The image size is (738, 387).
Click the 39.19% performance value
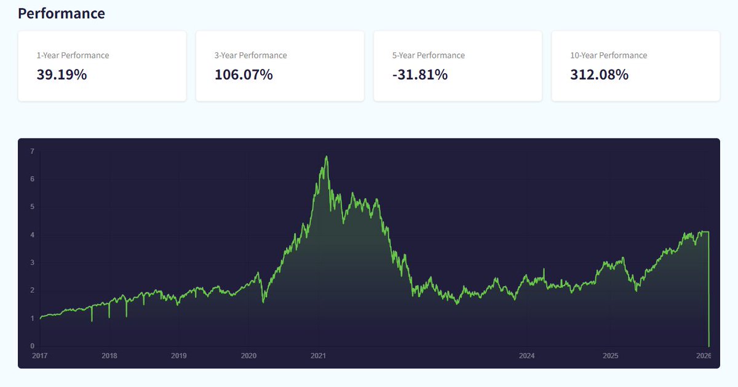[61, 75]
